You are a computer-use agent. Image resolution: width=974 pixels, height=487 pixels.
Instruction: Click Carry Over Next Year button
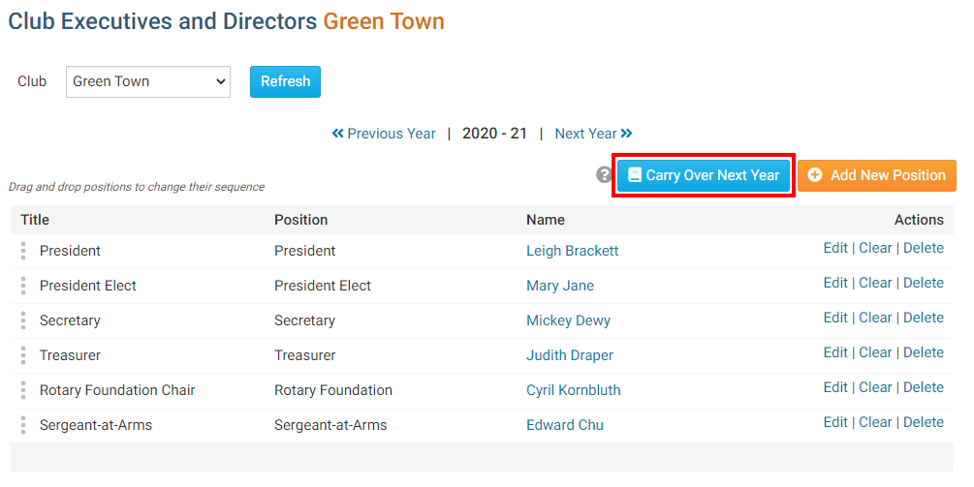pyautogui.click(x=704, y=175)
